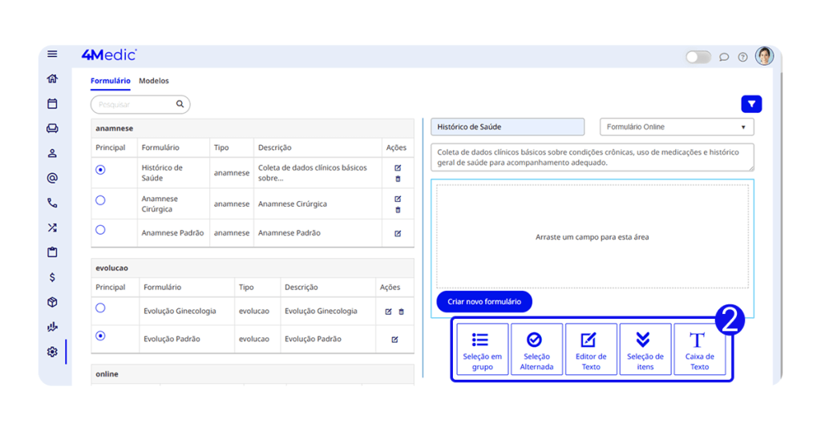Delete the Anamnese Cirúrgica form
This screenshot has height=431, width=821.
click(x=398, y=210)
